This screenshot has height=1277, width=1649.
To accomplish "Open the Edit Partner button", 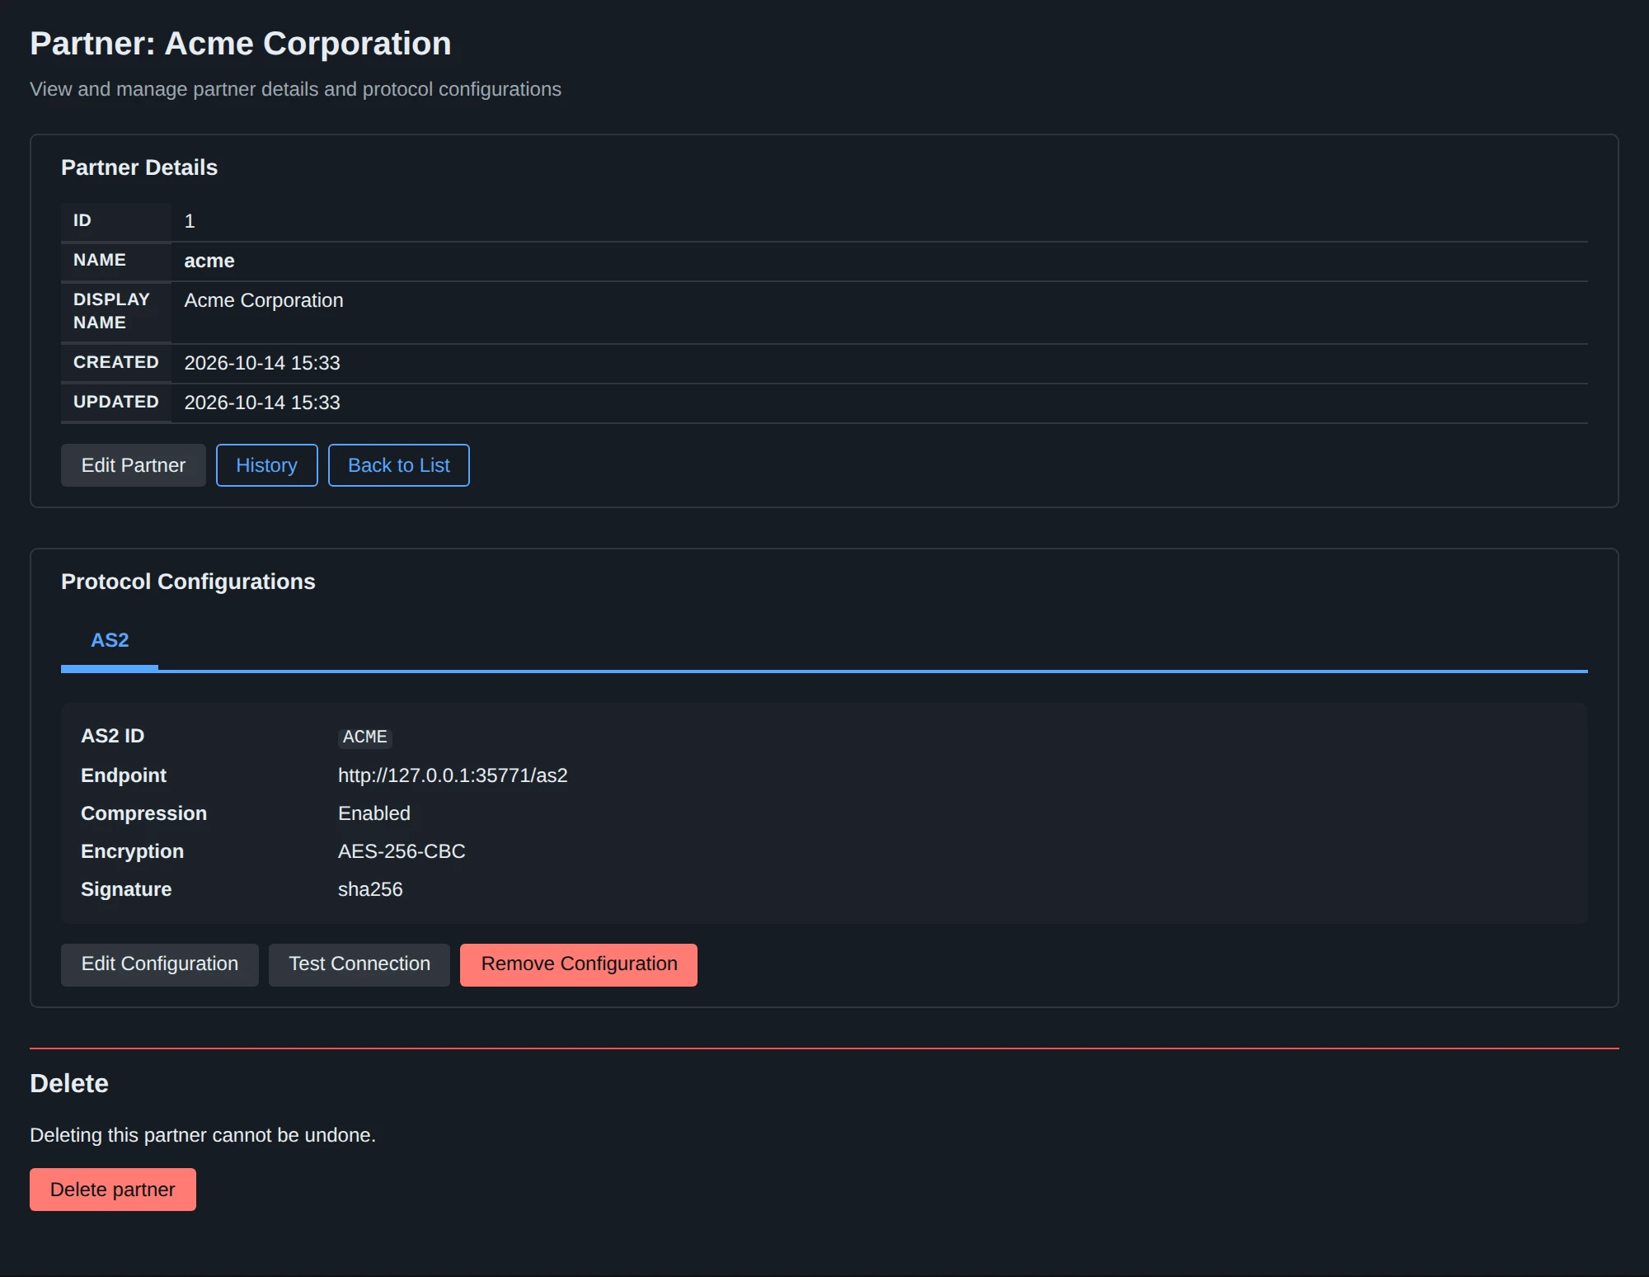I will tap(133, 465).
